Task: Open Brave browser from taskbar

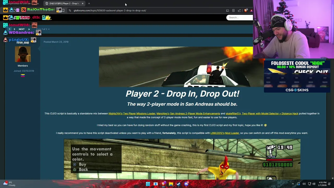Action: [x=163, y=184]
